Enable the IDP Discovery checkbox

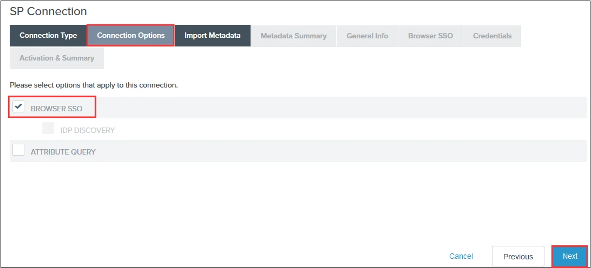(48, 129)
